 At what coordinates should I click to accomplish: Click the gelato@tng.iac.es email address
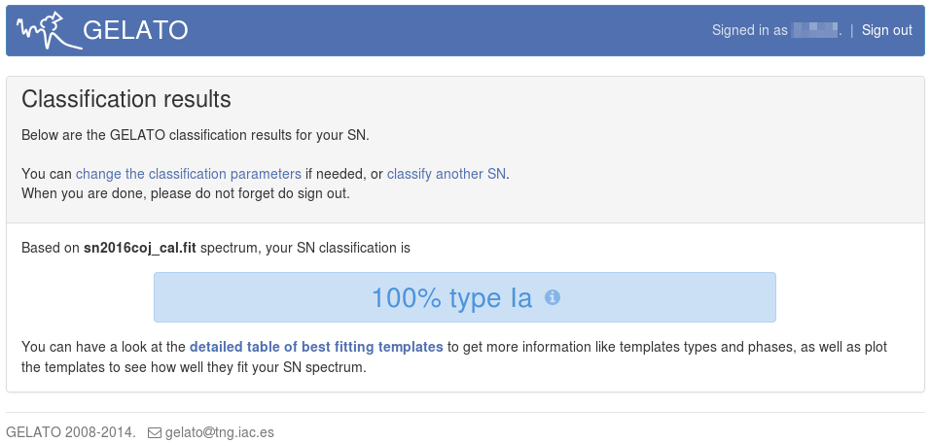(220, 432)
